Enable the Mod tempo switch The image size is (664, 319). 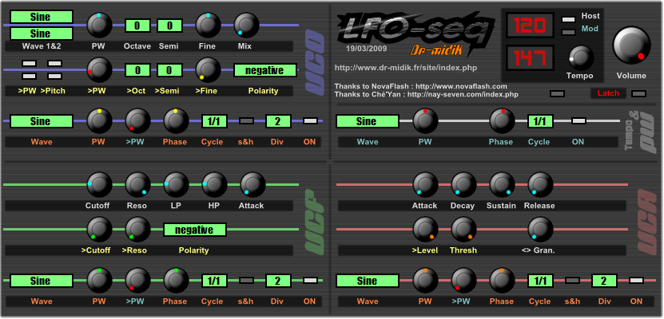pos(568,32)
